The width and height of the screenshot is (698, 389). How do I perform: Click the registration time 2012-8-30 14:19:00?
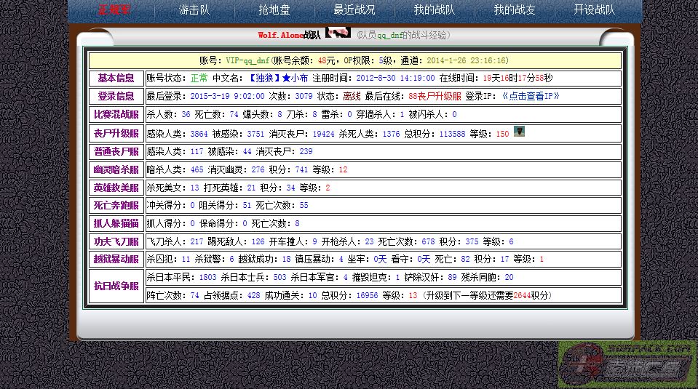point(395,79)
